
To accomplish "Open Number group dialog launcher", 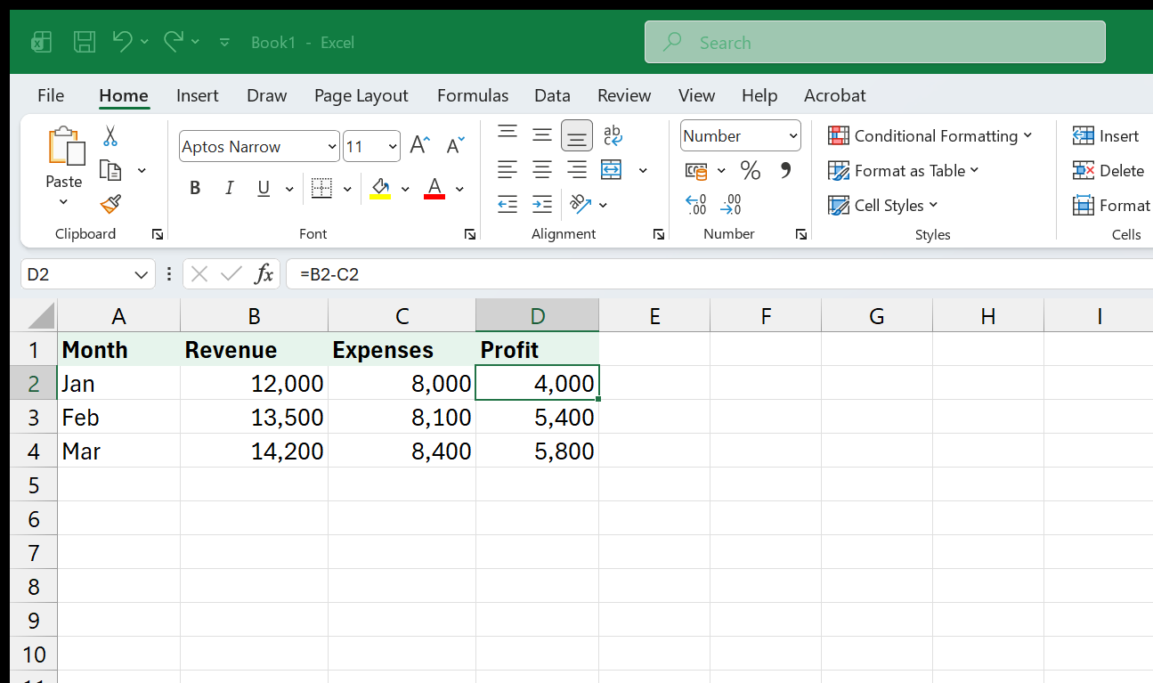I will pyautogui.click(x=801, y=234).
